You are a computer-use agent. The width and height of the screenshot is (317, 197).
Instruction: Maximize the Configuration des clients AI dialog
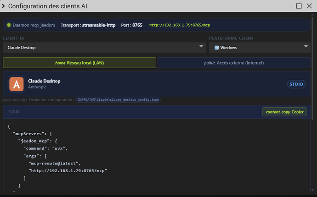[299, 6]
